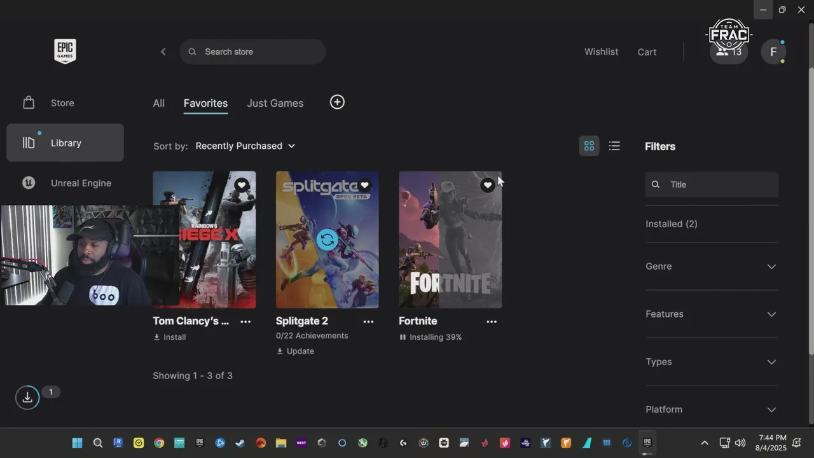Go back using the left chevron arrow

tap(163, 52)
